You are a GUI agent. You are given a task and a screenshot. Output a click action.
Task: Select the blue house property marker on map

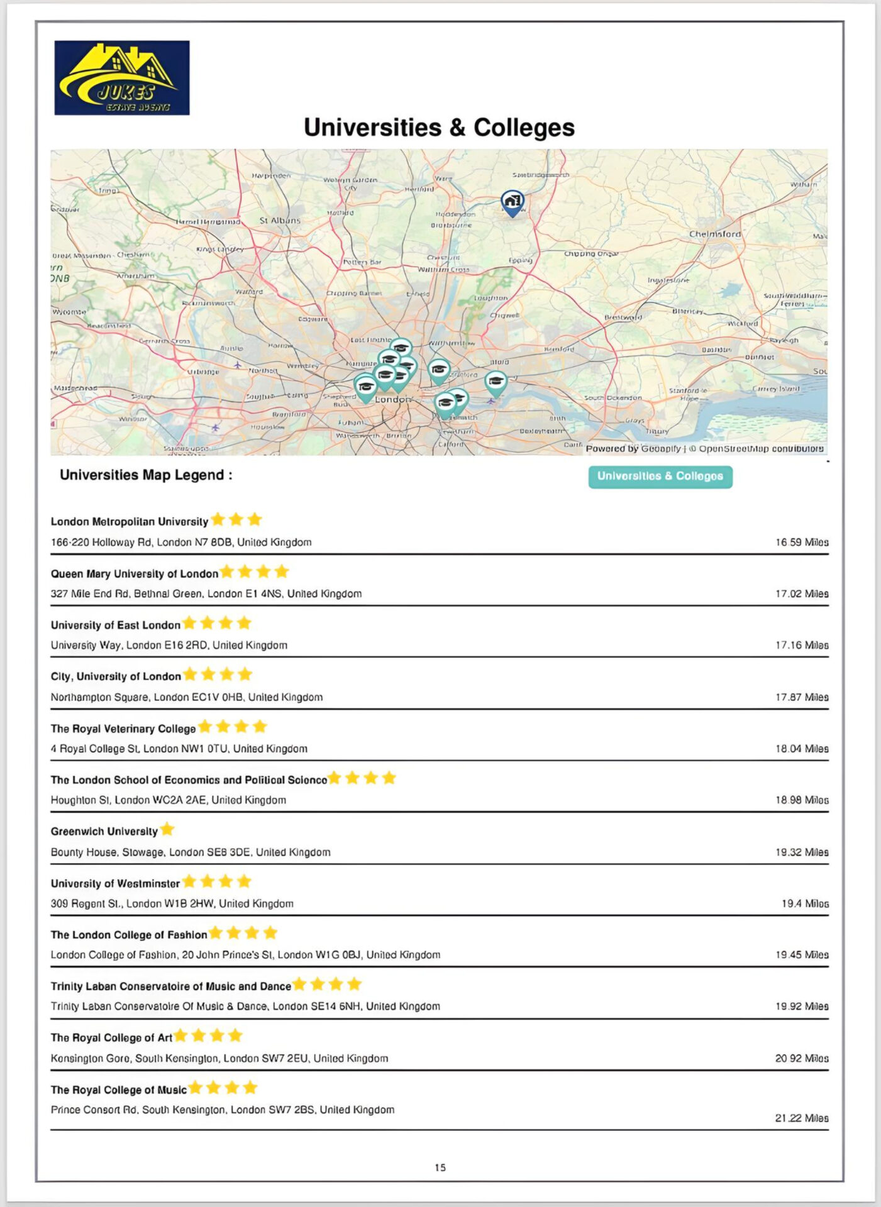point(513,204)
